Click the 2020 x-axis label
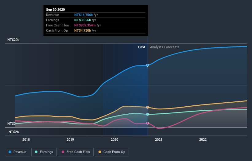The height and width of the screenshot is (161, 252). point(114,139)
